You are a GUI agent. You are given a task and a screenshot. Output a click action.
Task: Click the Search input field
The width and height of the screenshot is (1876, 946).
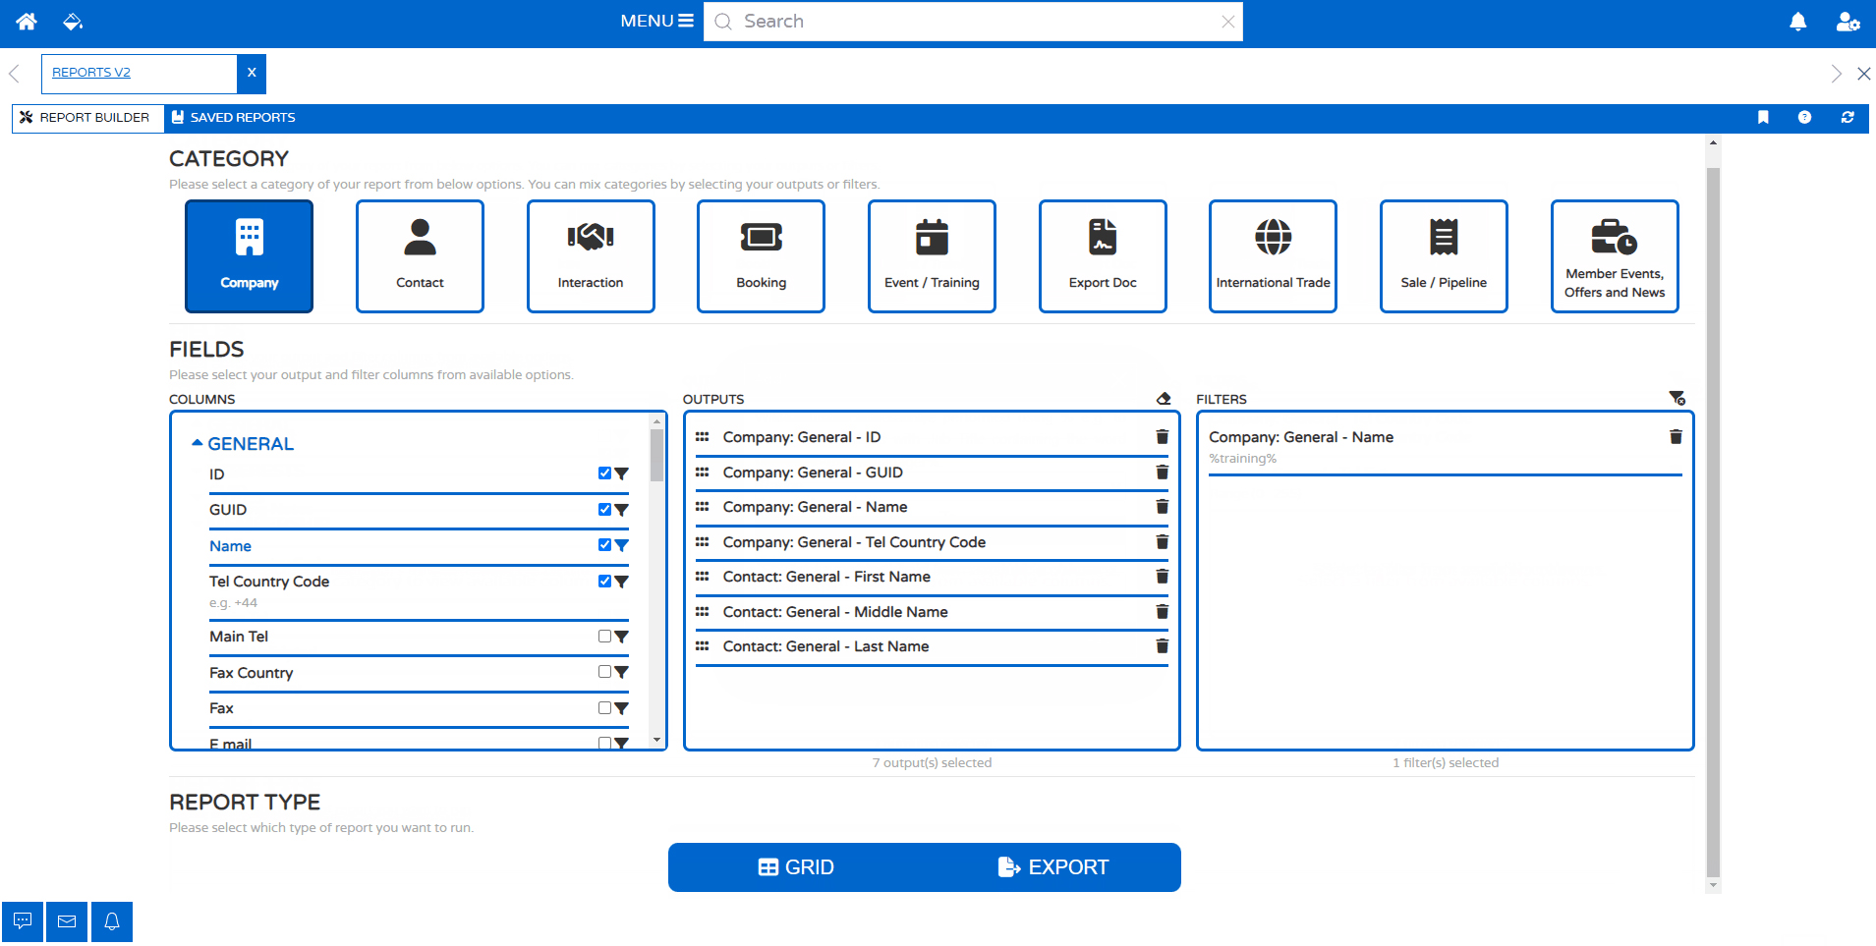point(973,22)
